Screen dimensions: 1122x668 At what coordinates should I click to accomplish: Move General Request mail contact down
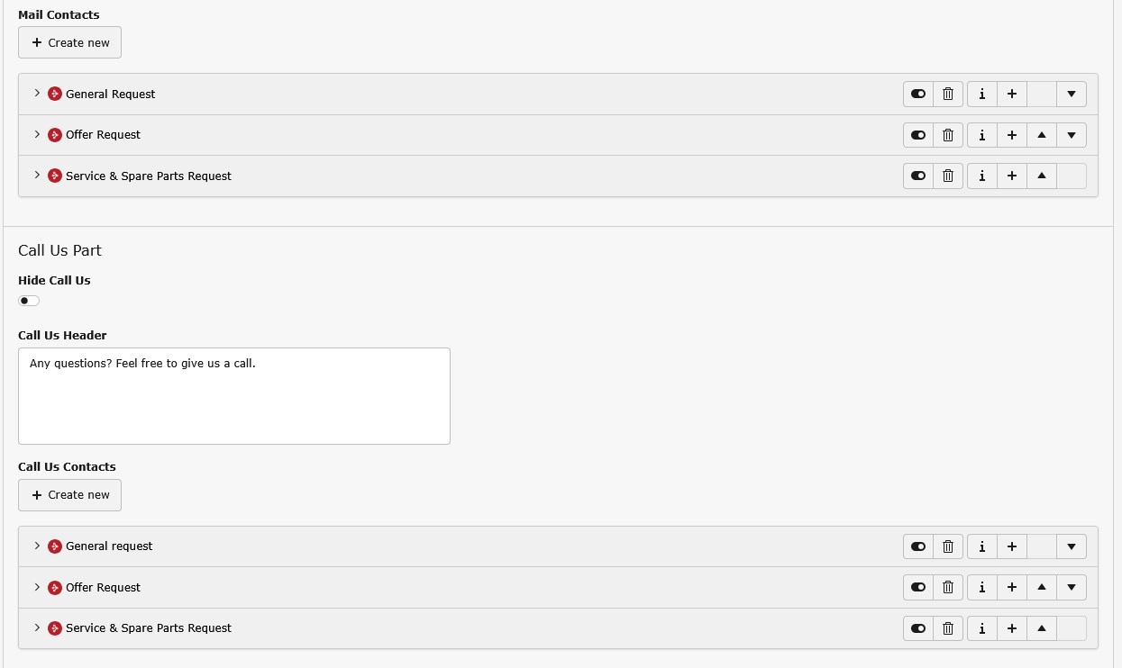[x=1072, y=94]
